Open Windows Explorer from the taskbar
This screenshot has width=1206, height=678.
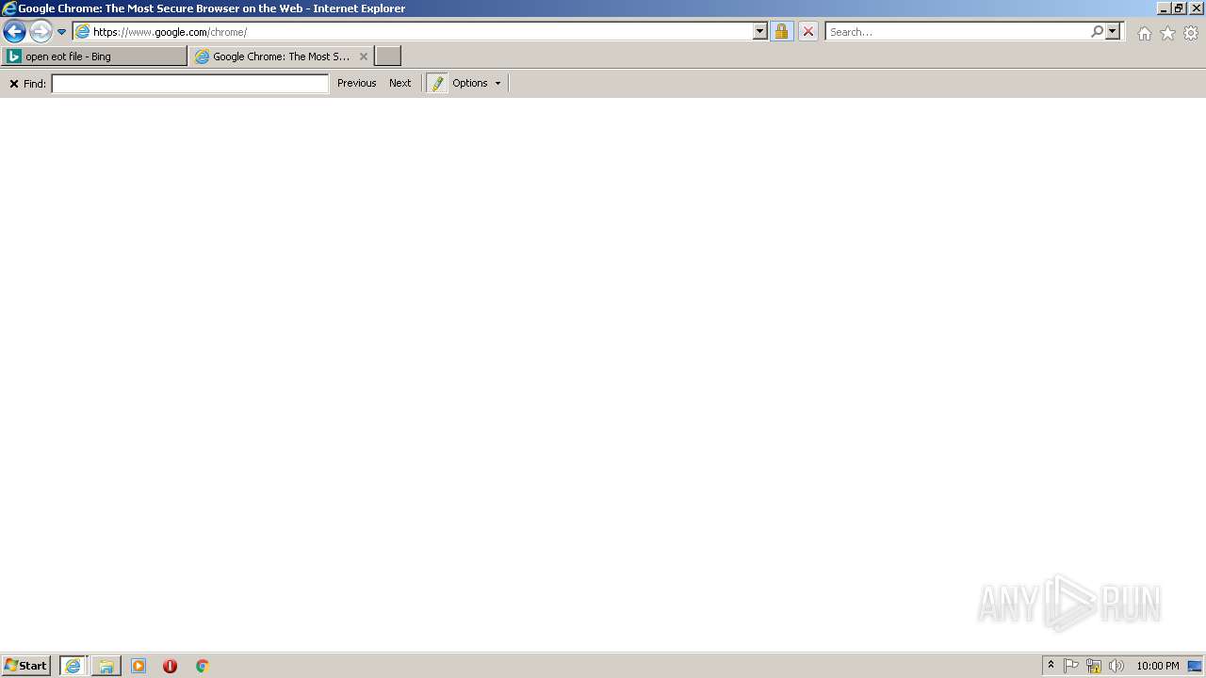(x=106, y=666)
